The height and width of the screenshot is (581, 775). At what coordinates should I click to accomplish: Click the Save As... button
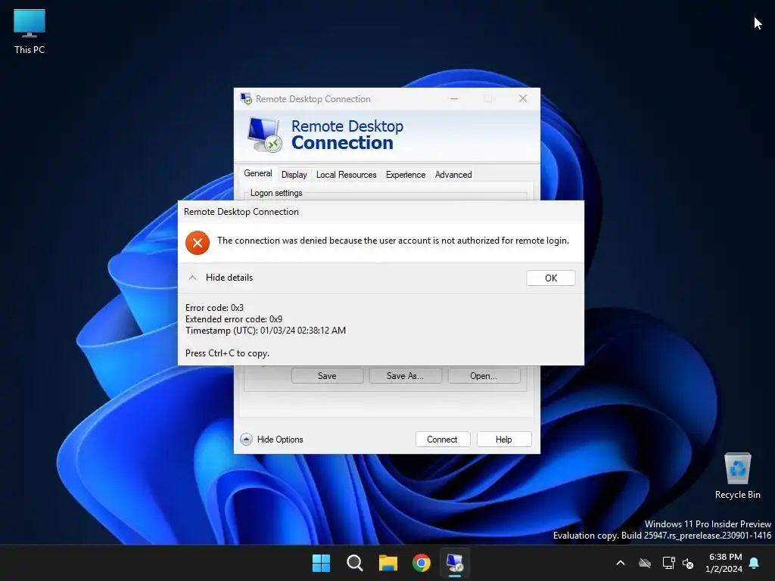(x=406, y=376)
